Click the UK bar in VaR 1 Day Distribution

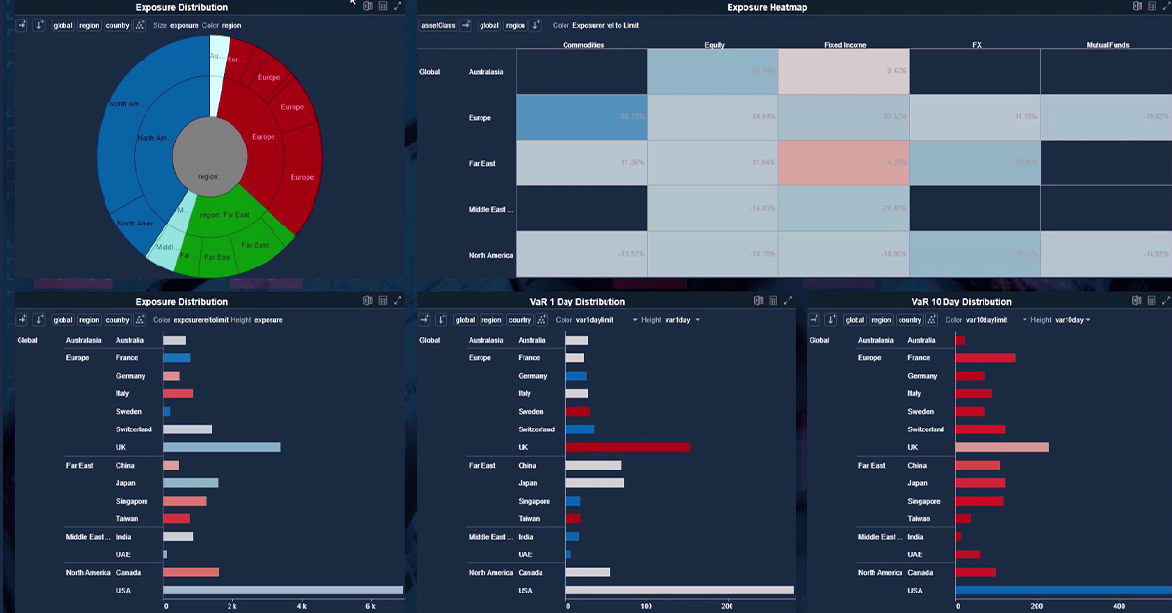point(627,447)
